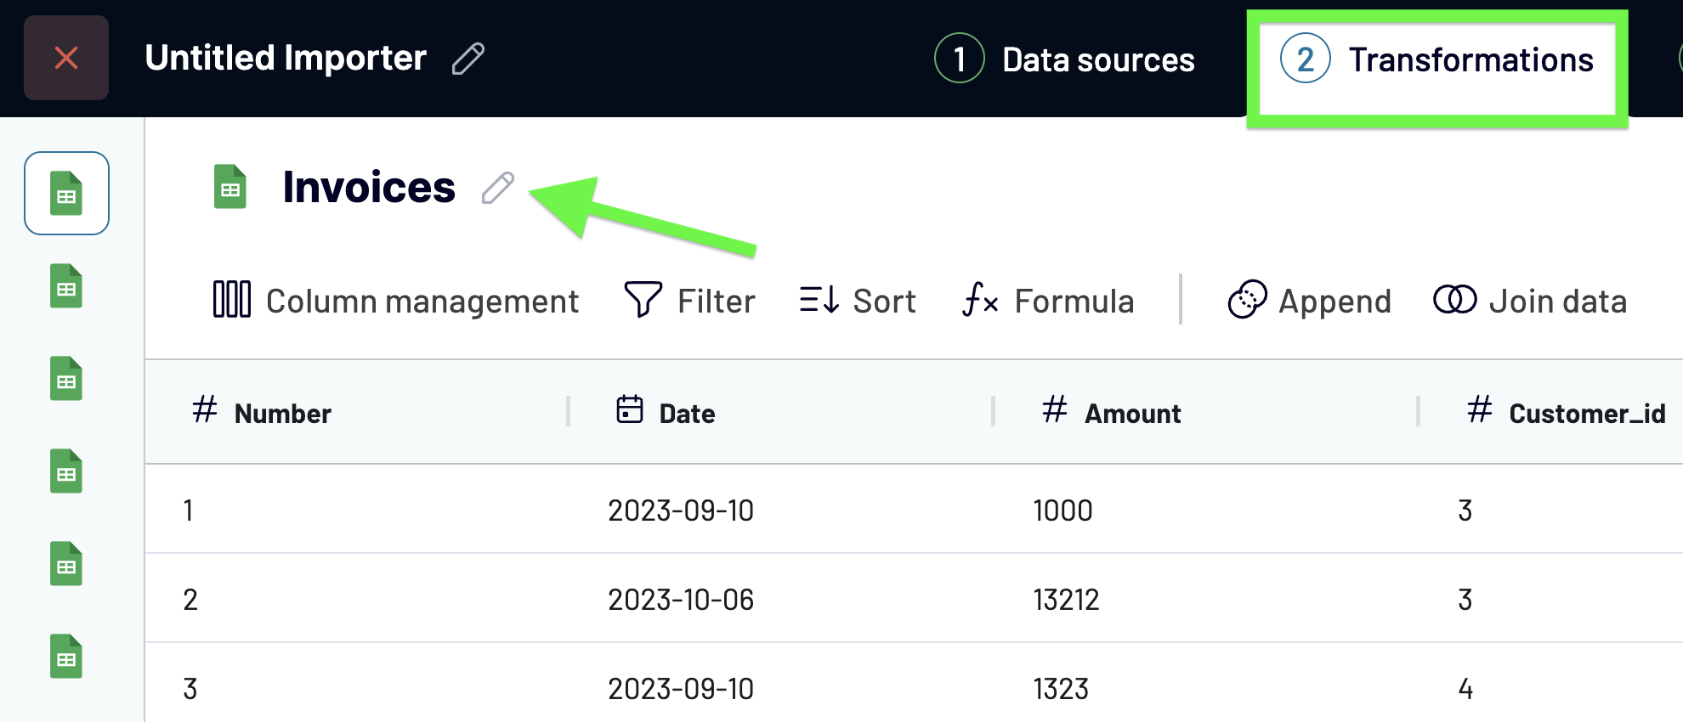This screenshot has height=722, width=1683.
Task: Open the Sort options
Action: pyautogui.click(x=858, y=301)
